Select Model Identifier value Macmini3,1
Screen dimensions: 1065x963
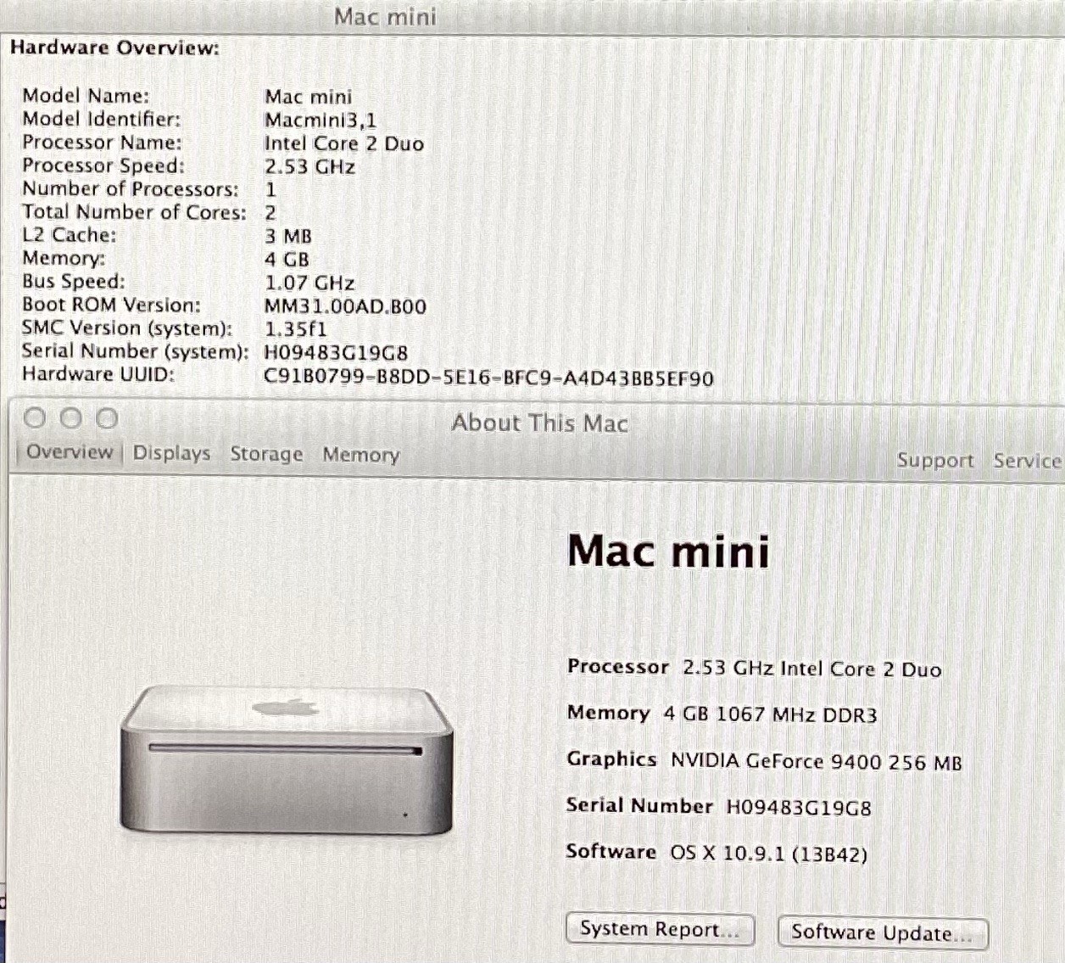tap(321, 120)
